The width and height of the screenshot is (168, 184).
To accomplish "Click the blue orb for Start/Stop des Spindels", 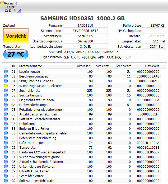I will (x=6, y=81).
